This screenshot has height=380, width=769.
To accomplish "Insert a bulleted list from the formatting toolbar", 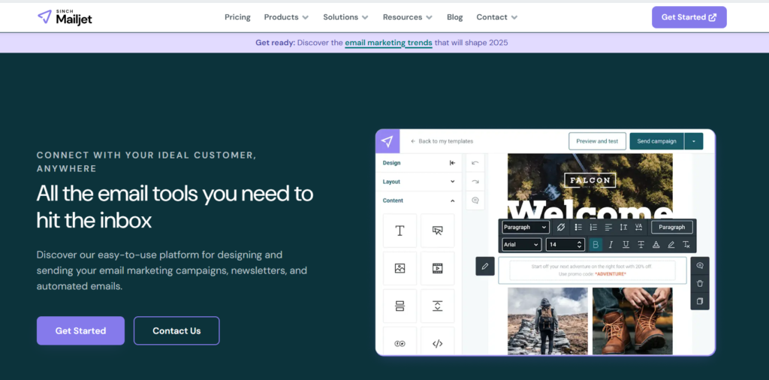I will (578, 227).
